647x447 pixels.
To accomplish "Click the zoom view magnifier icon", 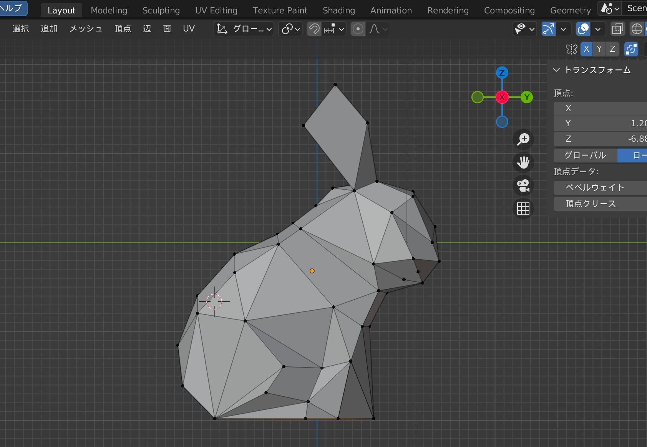I will (x=523, y=139).
